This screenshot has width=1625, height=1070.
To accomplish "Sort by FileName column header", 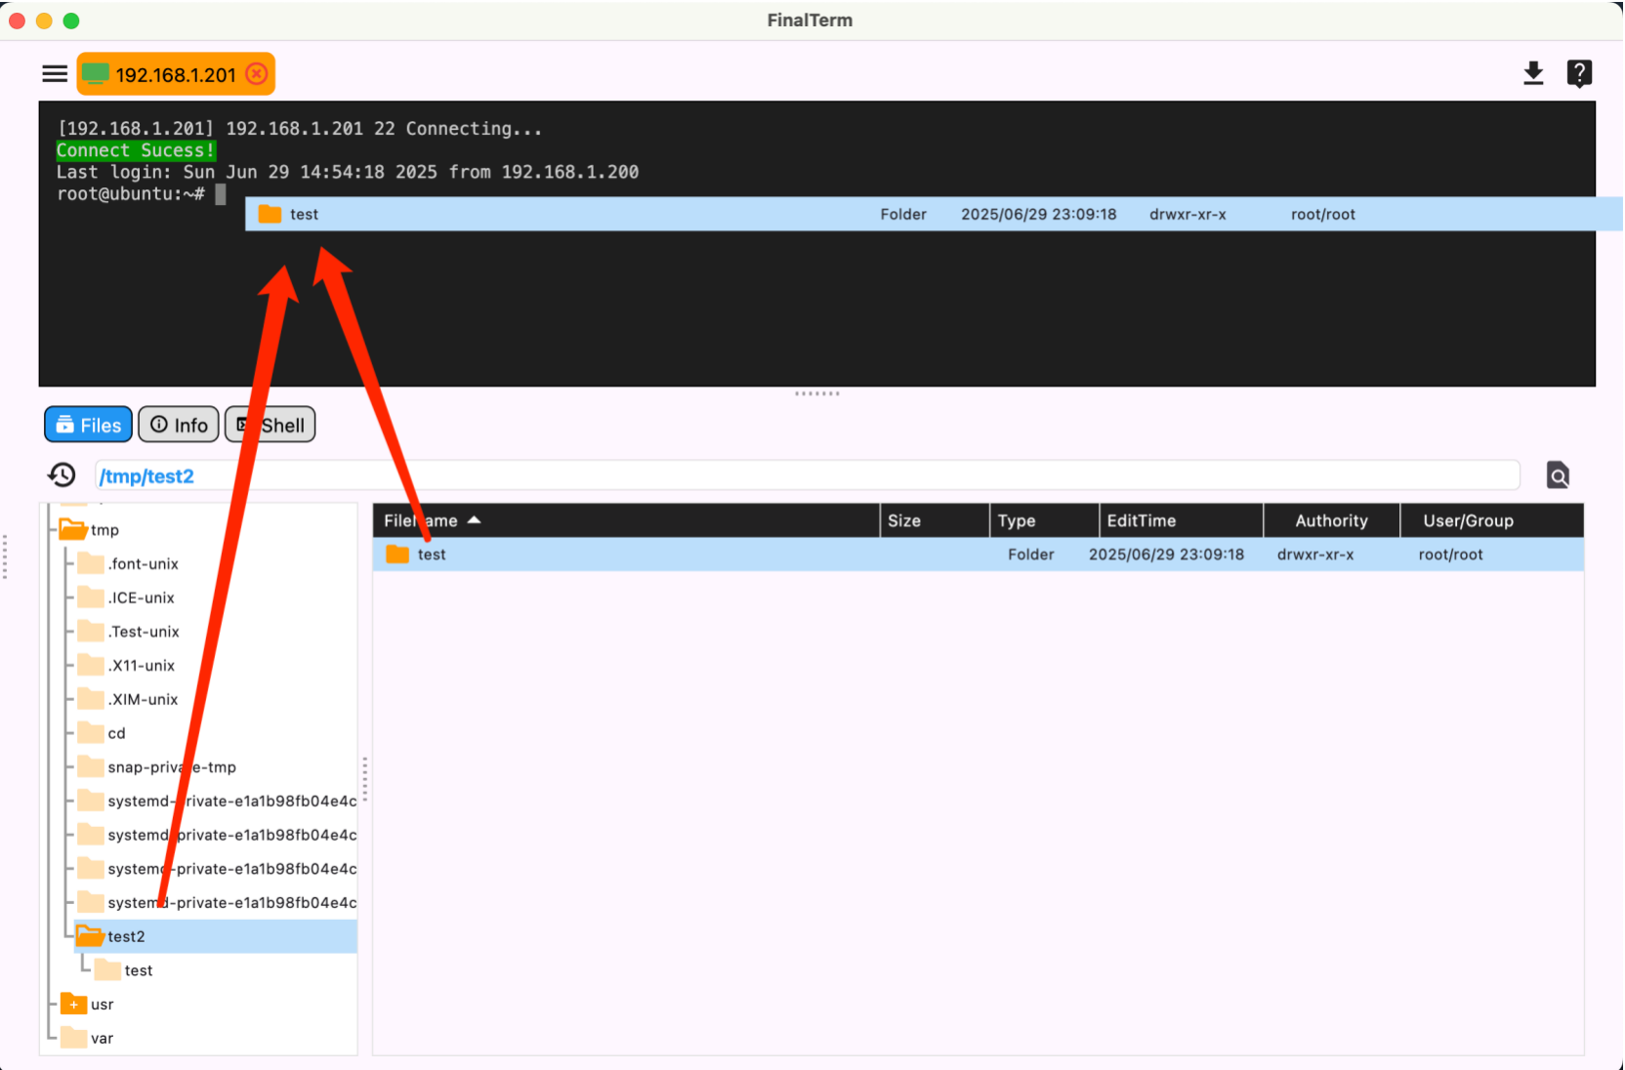I will [626, 520].
